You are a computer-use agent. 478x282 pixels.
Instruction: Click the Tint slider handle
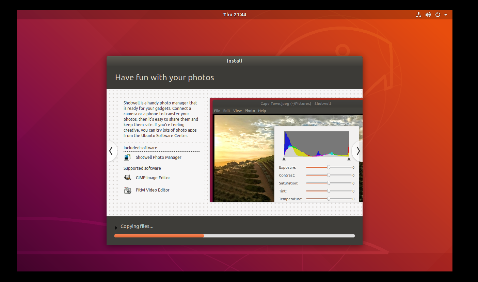pyautogui.click(x=329, y=191)
